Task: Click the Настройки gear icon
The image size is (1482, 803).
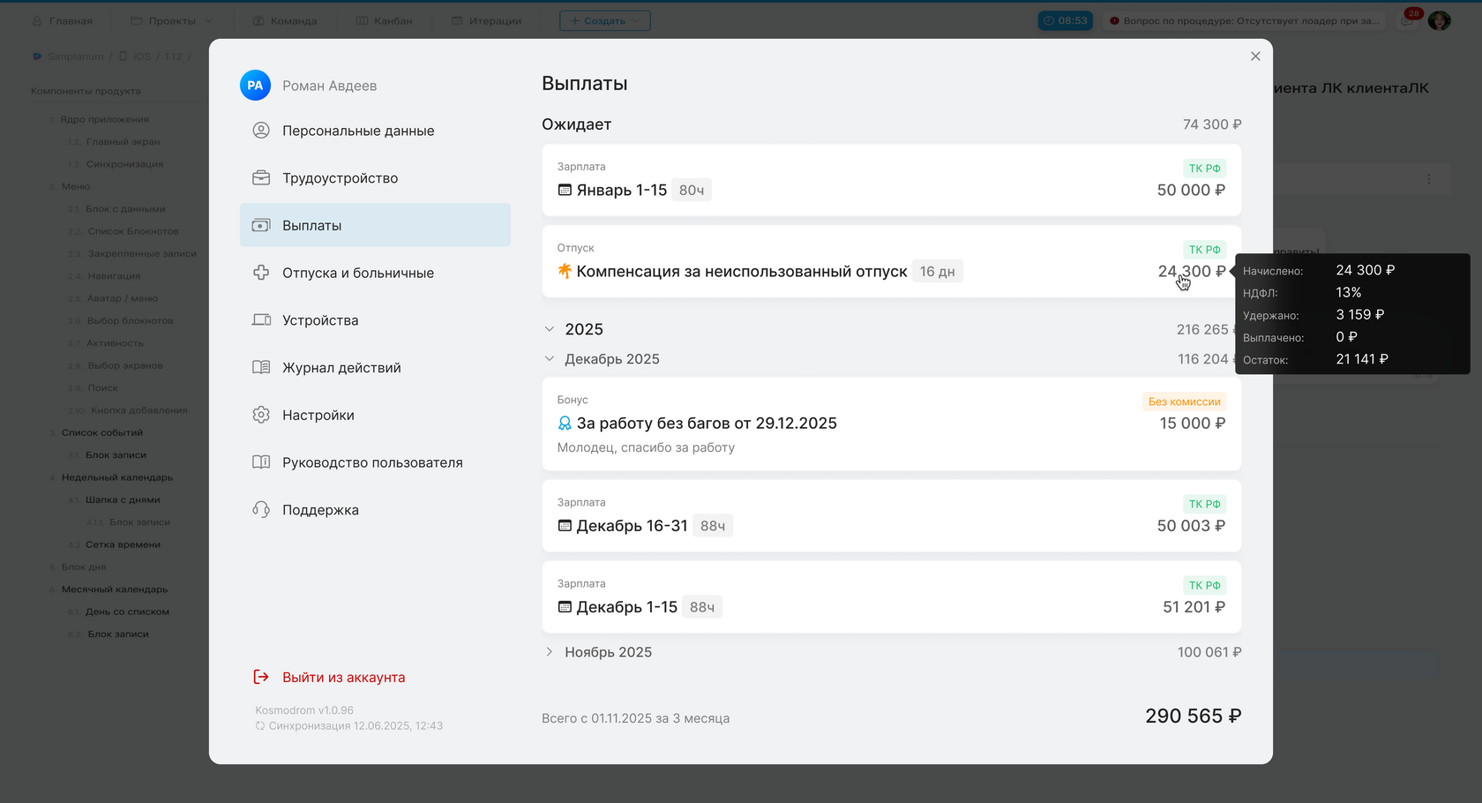Action: click(x=261, y=415)
